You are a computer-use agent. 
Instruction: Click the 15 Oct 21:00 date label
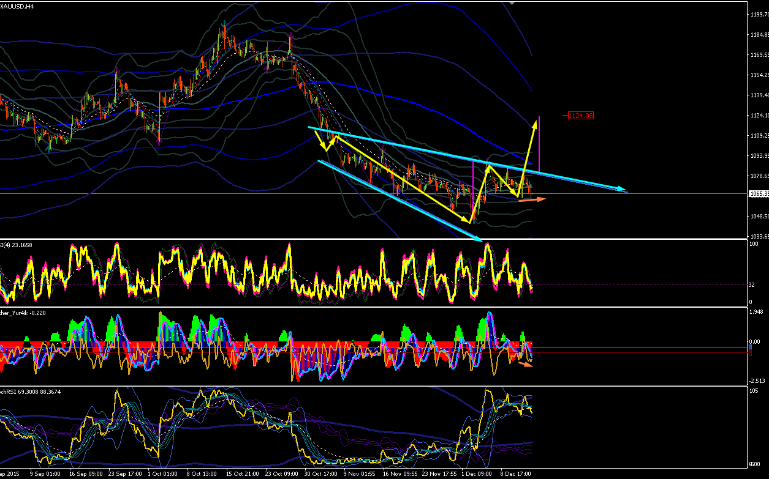point(241,473)
